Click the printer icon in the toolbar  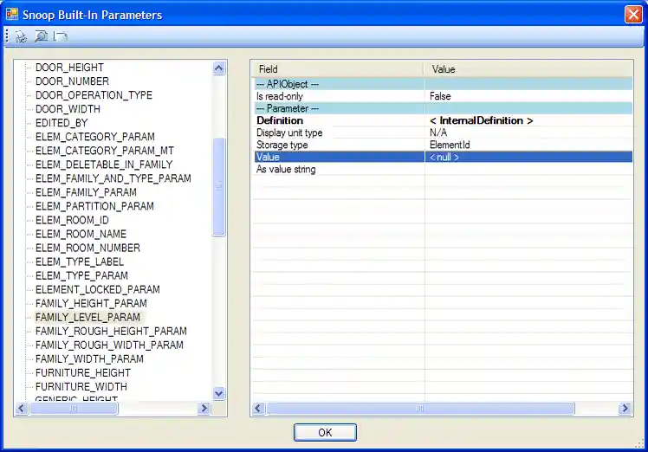[x=21, y=36]
